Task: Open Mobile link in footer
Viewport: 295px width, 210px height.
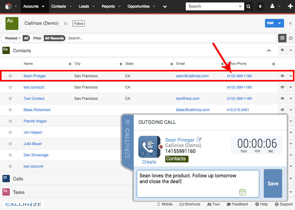Action: pyautogui.click(x=165, y=204)
